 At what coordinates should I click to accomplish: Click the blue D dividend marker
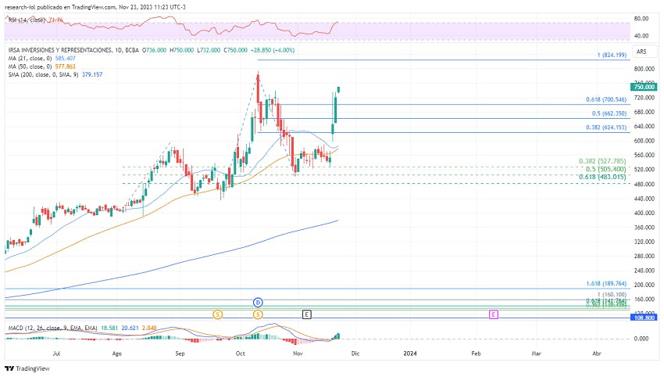tap(258, 303)
